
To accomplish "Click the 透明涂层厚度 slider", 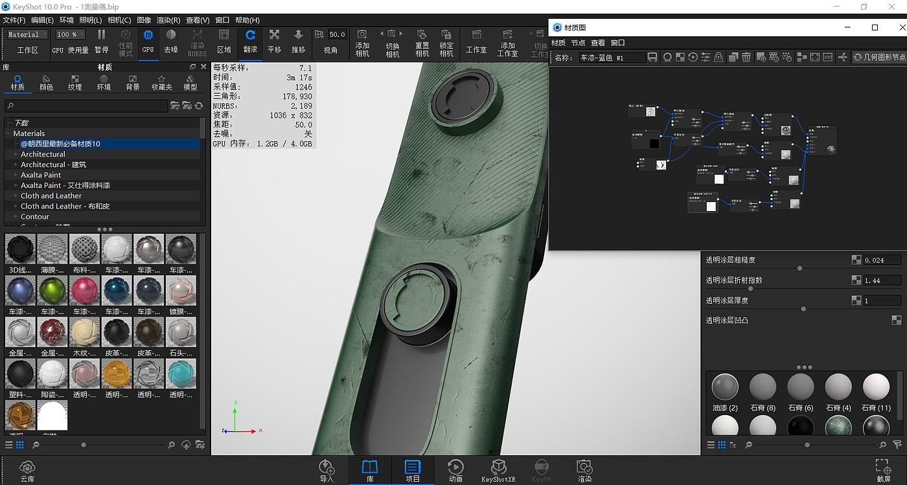I will (803, 309).
